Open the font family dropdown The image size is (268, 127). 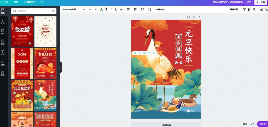coord(73,9)
